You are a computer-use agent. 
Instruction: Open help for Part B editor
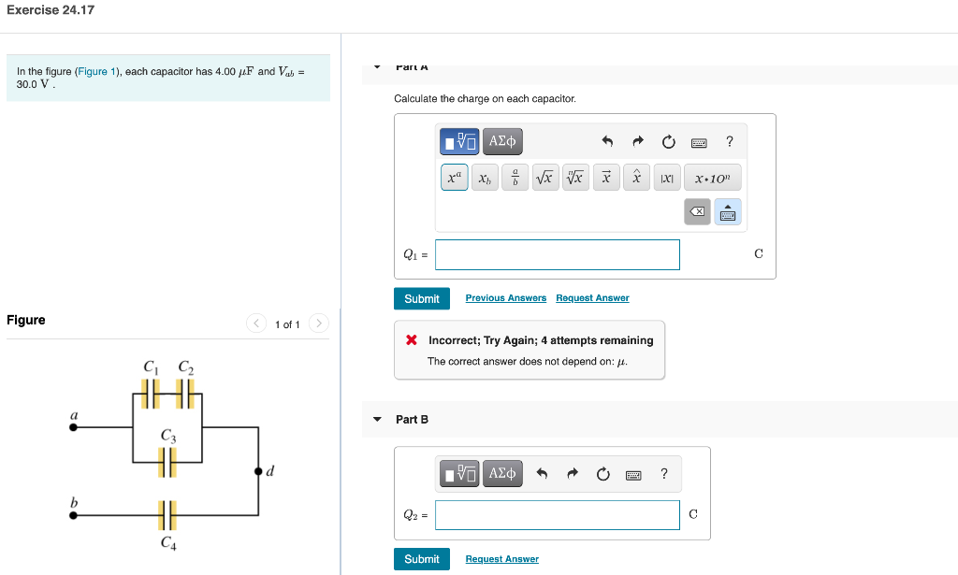click(664, 474)
